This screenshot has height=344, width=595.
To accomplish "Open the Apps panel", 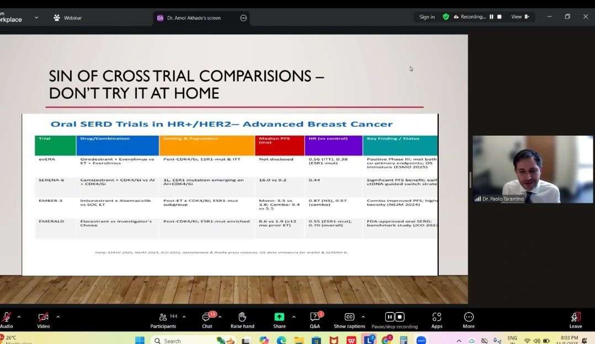I will pyautogui.click(x=437, y=317).
